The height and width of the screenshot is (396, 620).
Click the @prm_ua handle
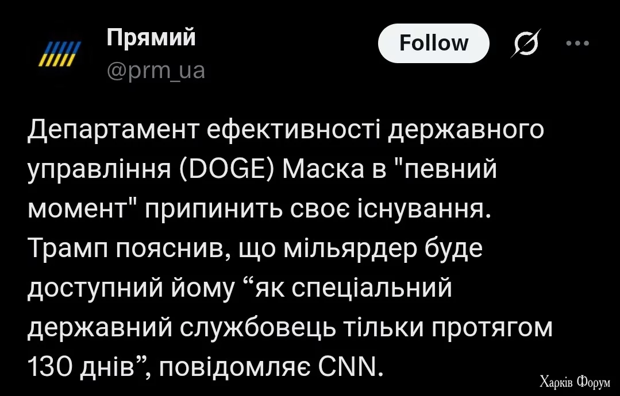pos(156,72)
